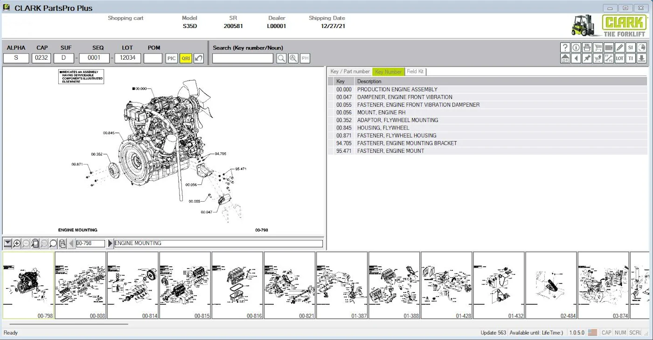Select row HOUSING, FLYWHEEL

487,128
